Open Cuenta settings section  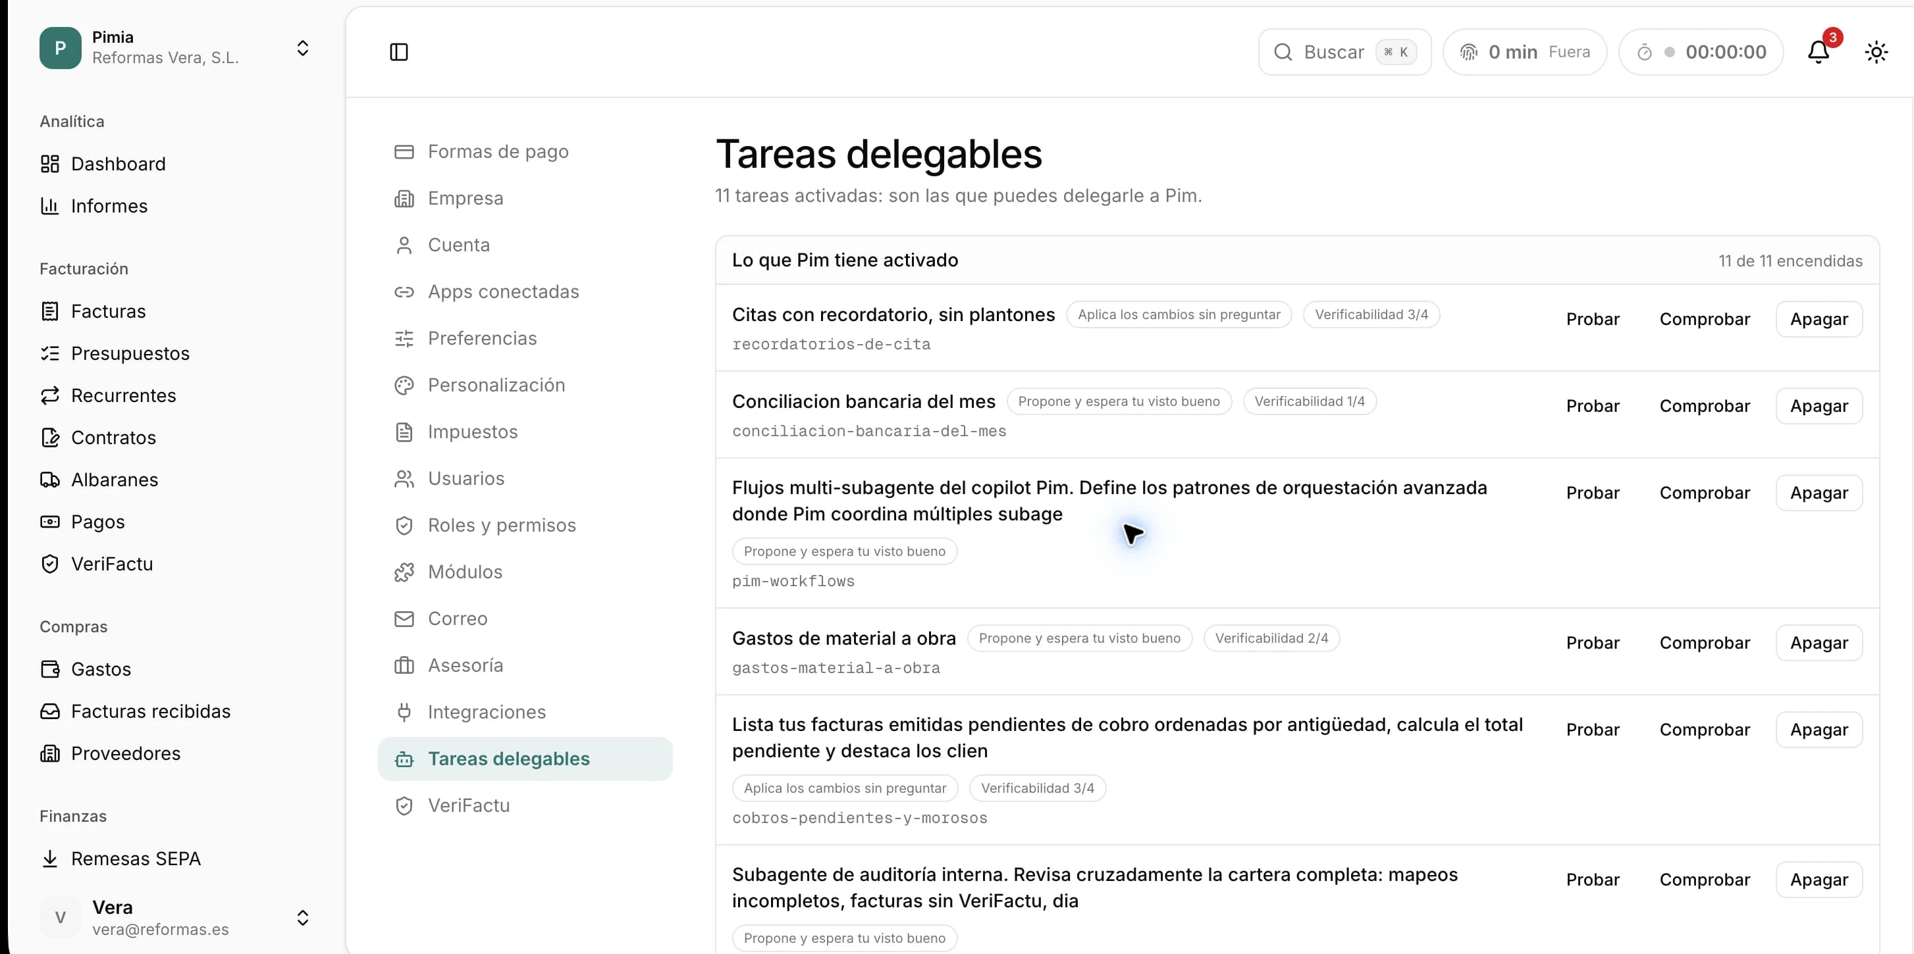[525, 245]
